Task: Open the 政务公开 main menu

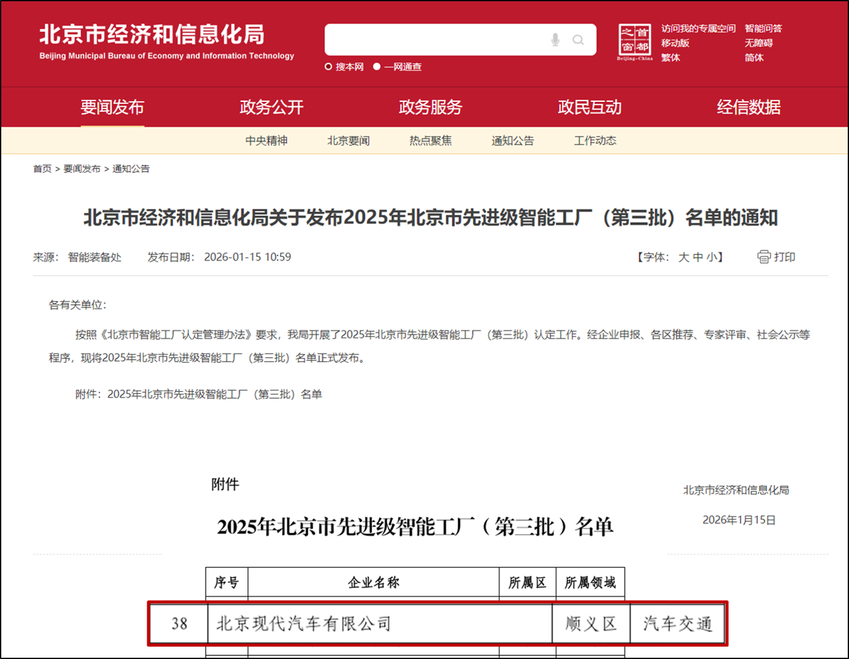Action: pos(272,107)
